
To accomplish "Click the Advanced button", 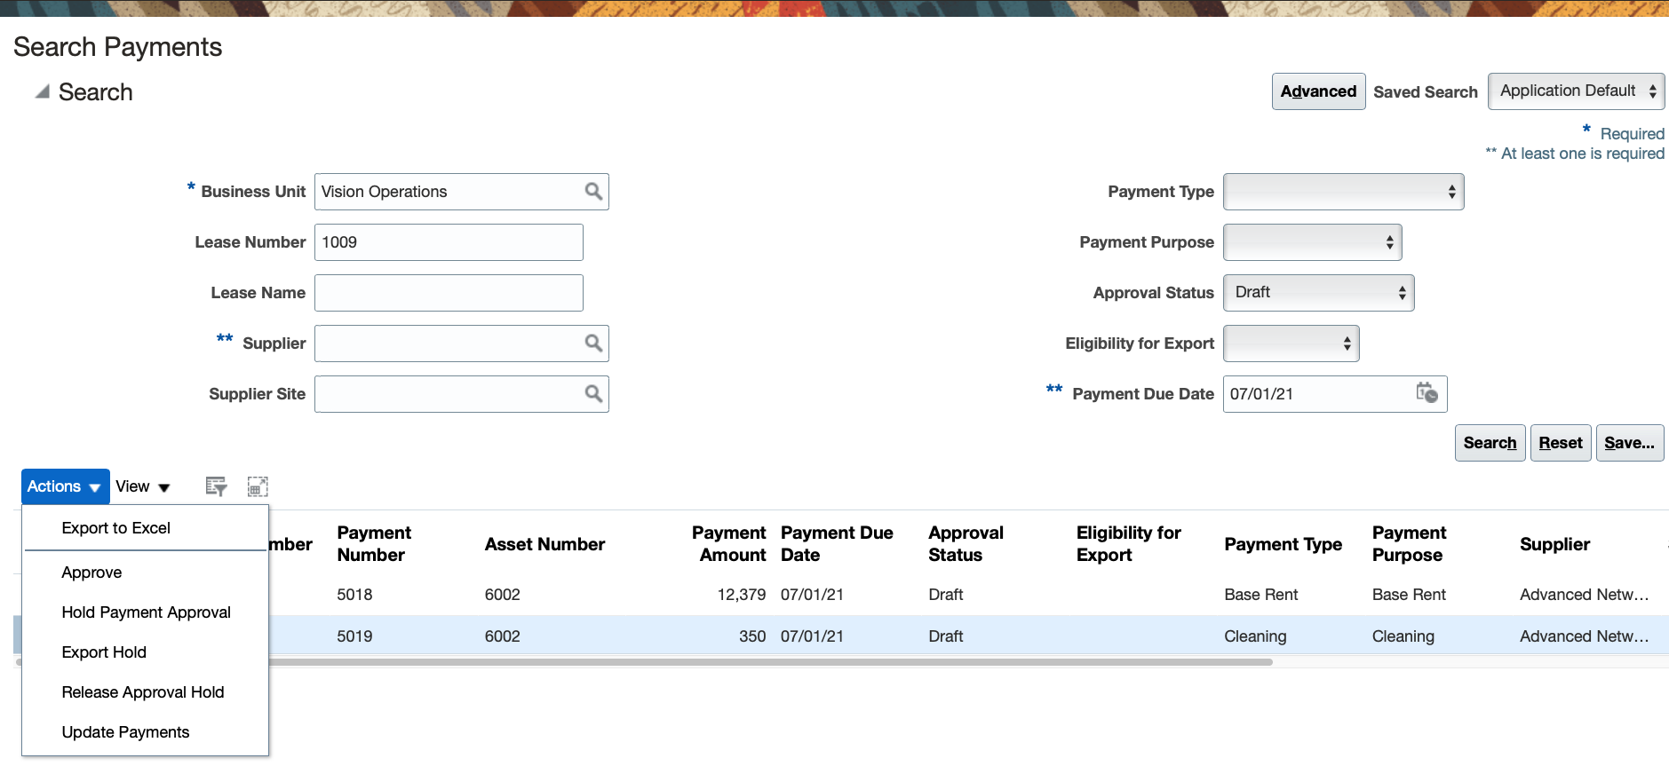I will click(x=1318, y=91).
